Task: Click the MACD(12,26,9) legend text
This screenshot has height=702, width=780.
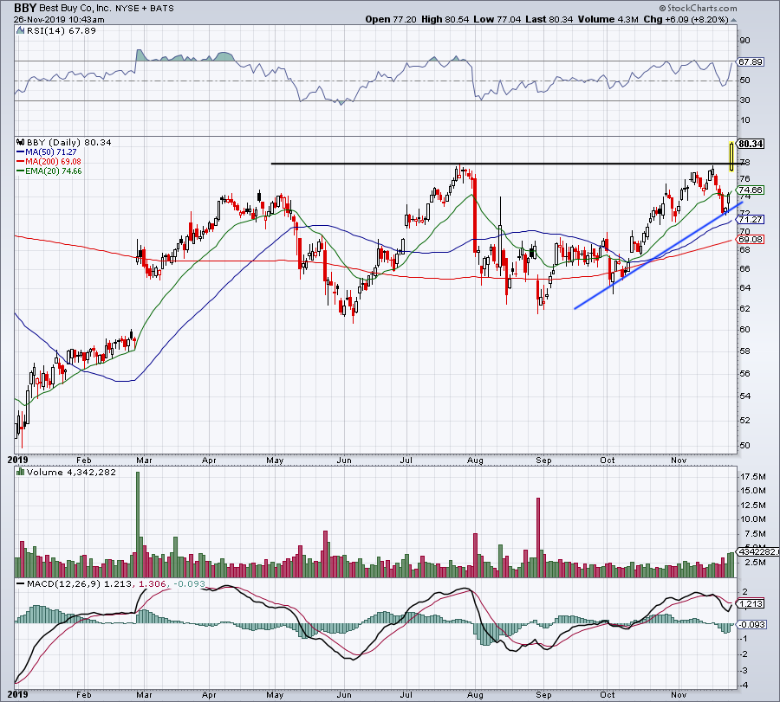Action: pos(65,584)
